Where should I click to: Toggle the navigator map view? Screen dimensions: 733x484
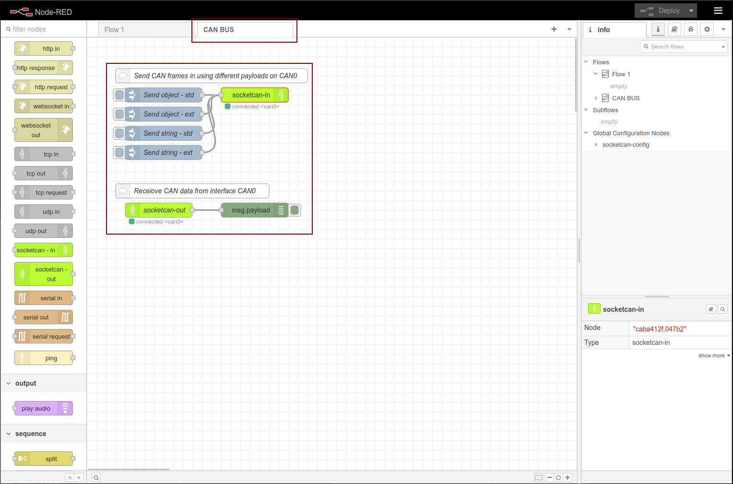tap(539, 477)
